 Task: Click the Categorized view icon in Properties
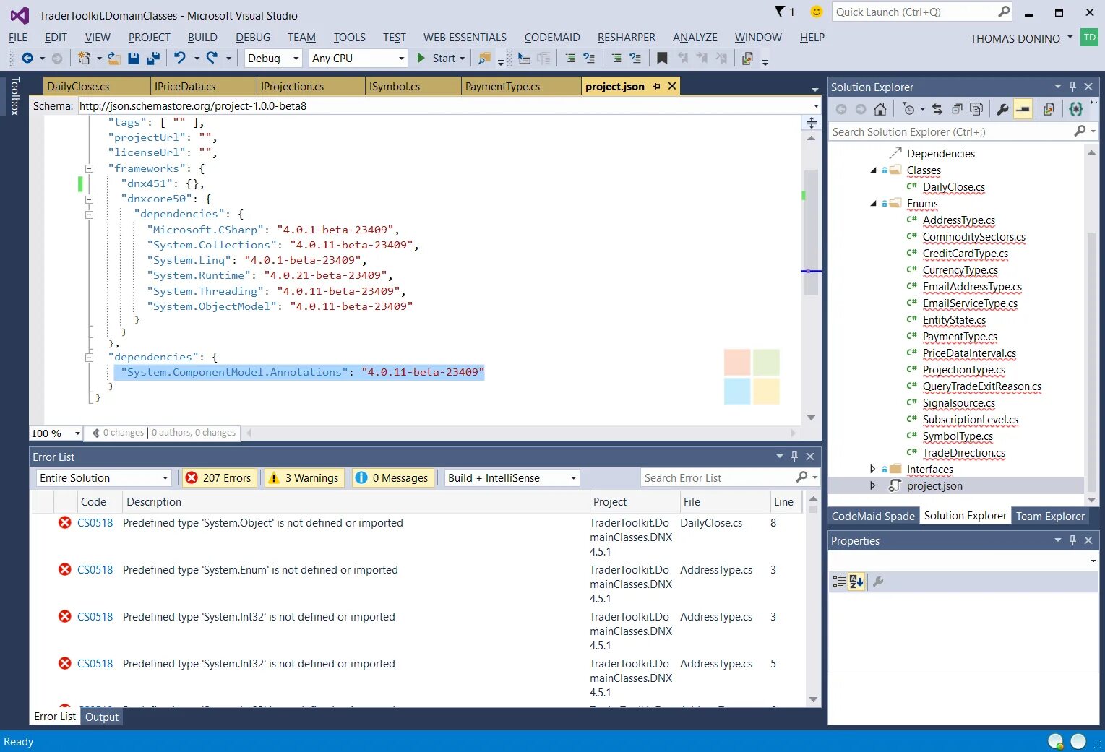coord(839,582)
